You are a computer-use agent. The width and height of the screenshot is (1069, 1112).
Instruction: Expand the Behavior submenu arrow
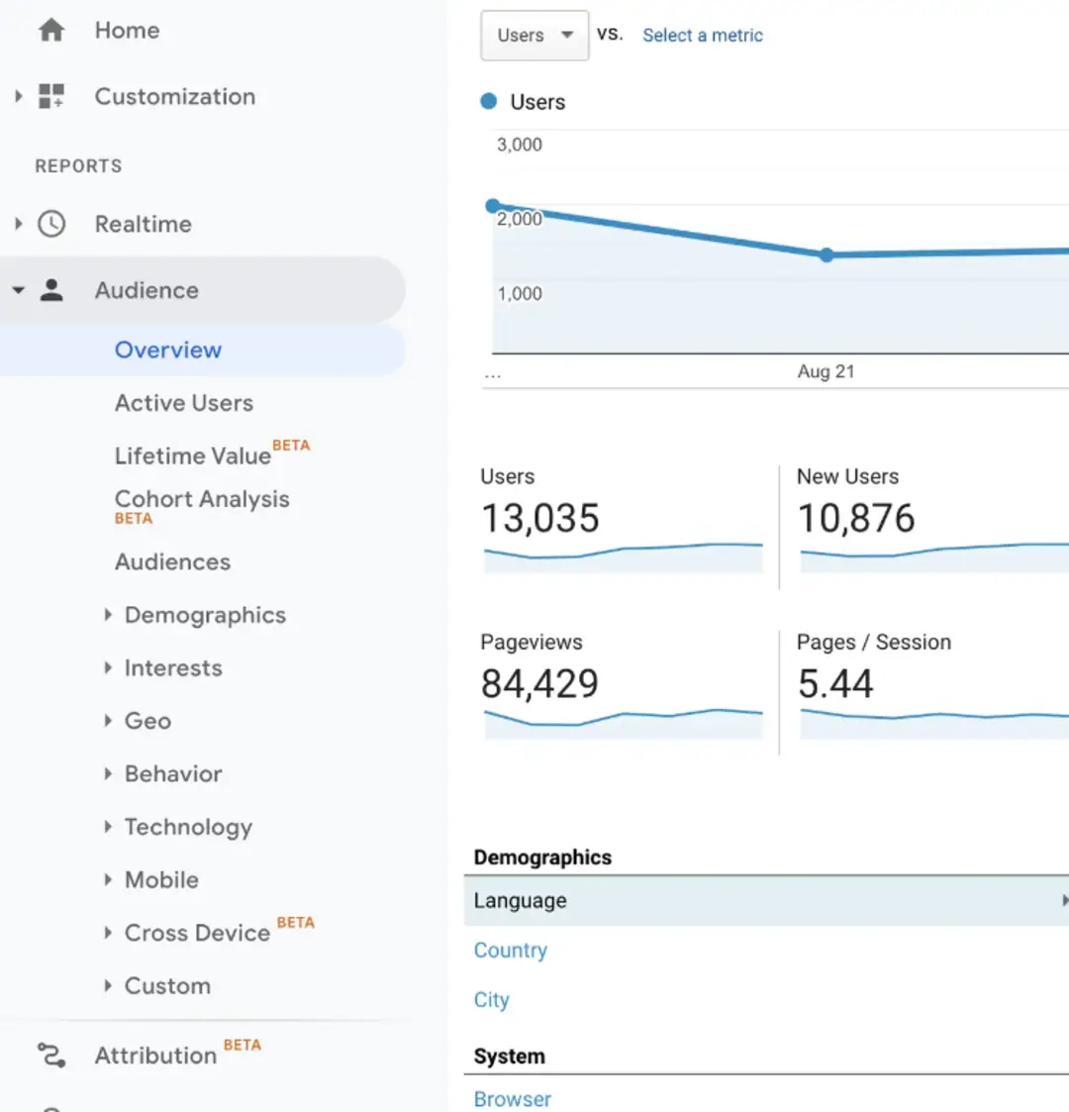108,773
